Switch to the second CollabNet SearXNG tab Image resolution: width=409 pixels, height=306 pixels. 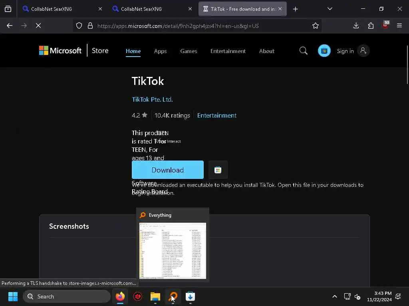click(x=152, y=9)
